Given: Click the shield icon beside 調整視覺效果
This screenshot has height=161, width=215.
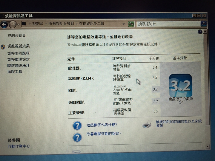Looking at the screenshot, I should click(3, 47).
